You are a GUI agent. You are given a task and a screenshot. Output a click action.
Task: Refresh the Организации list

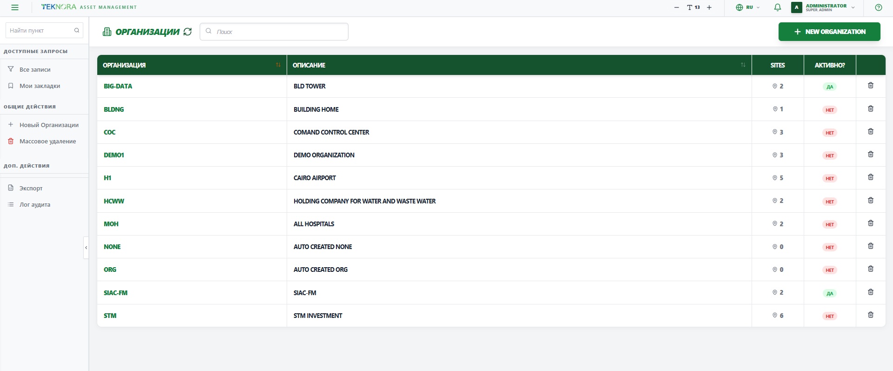(188, 32)
